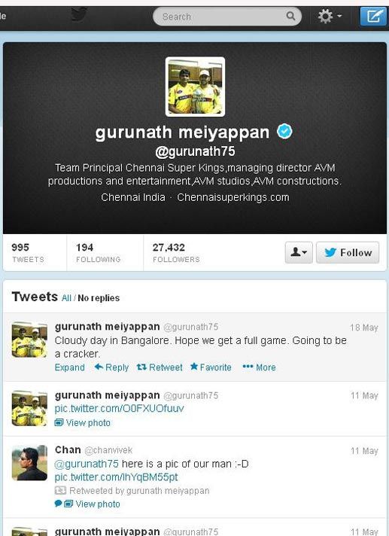Expand the Cloudy day in Bangalore tweet
This screenshot has width=389, height=536.
[x=70, y=367]
